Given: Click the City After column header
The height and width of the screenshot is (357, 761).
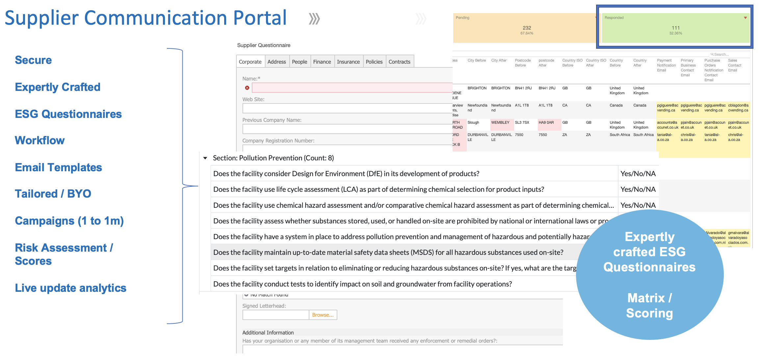Looking at the screenshot, I should 499,60.
